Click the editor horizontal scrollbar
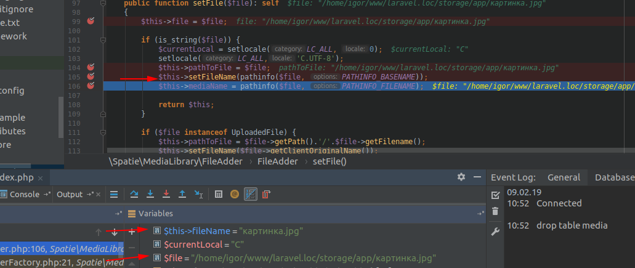635x268 pixels. click(x=370, y=150)
